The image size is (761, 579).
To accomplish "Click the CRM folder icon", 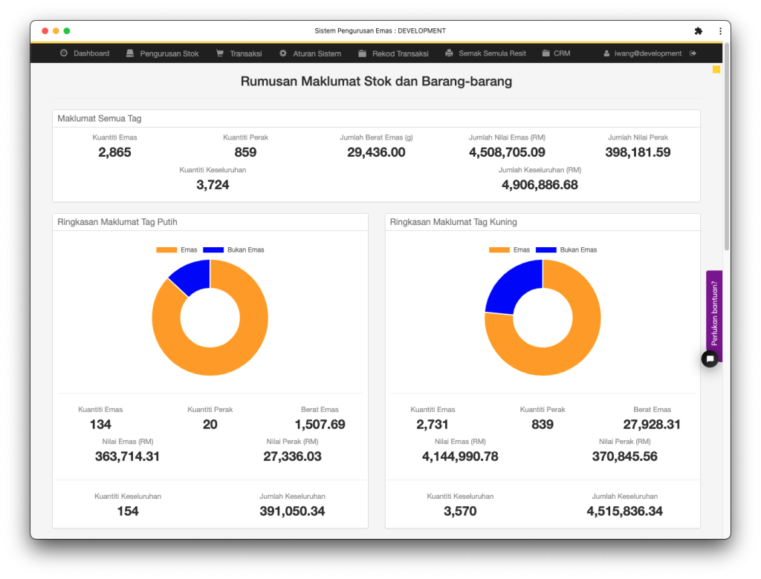I will (546, 53).
